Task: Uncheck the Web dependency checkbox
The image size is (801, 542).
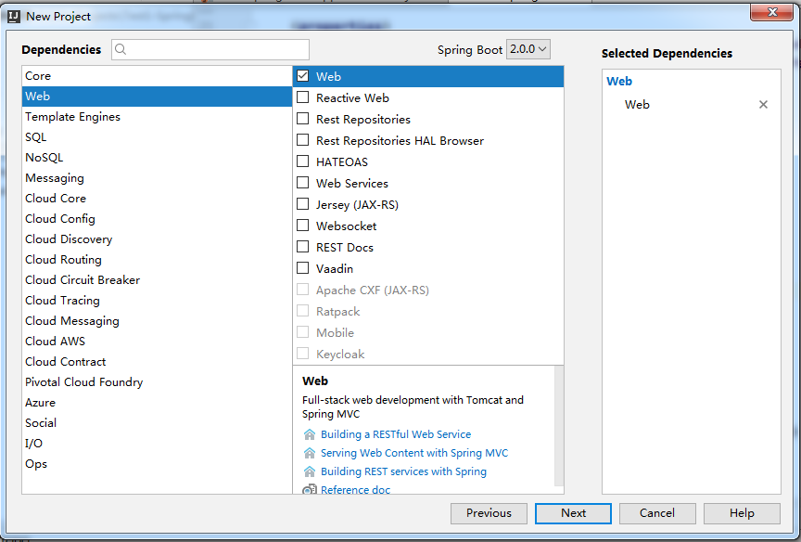Action: (x=303, y=76)
